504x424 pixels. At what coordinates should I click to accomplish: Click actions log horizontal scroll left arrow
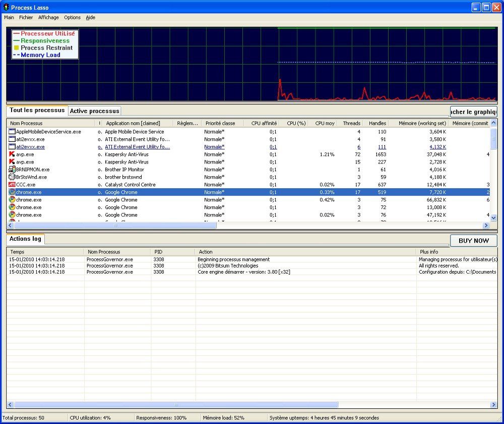click(10, 405)
